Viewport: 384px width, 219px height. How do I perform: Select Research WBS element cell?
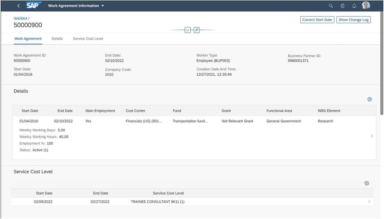point(325,121)
